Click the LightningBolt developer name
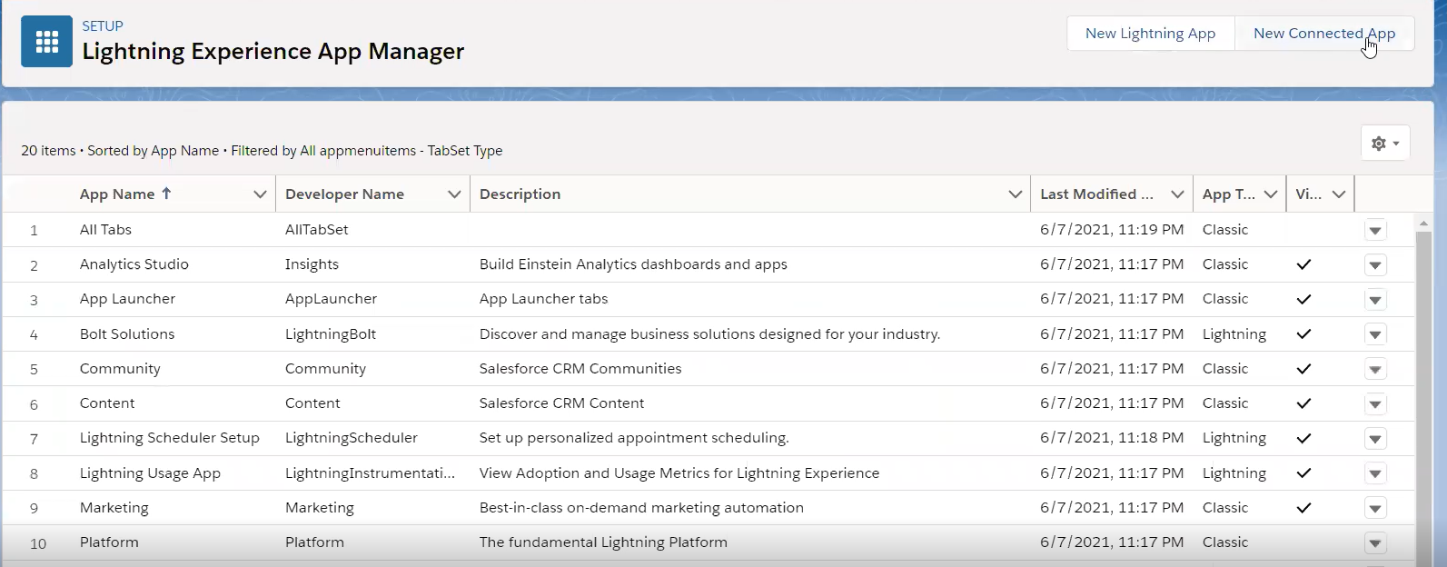 tap(331, 334)
